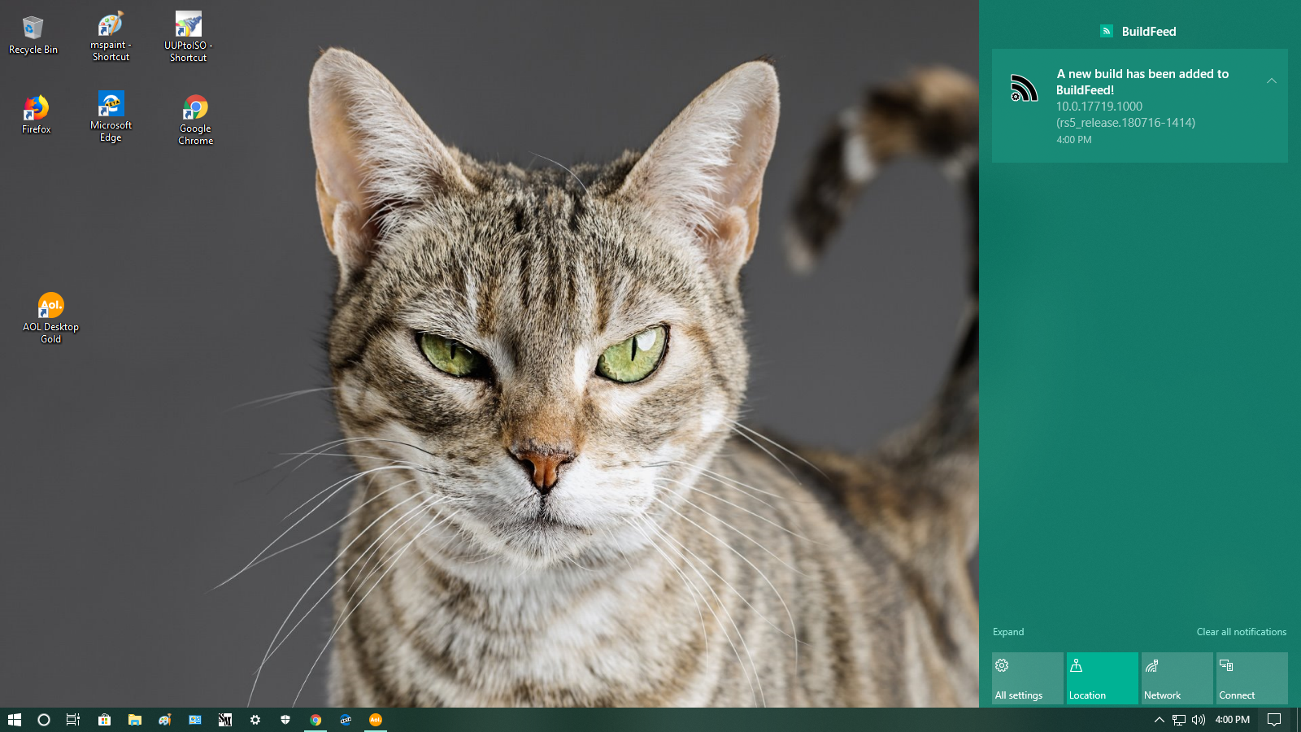Collapse the BuildFeed notification with chevron
This screenshot has width=1301, height=732.
click(1272, 81)
